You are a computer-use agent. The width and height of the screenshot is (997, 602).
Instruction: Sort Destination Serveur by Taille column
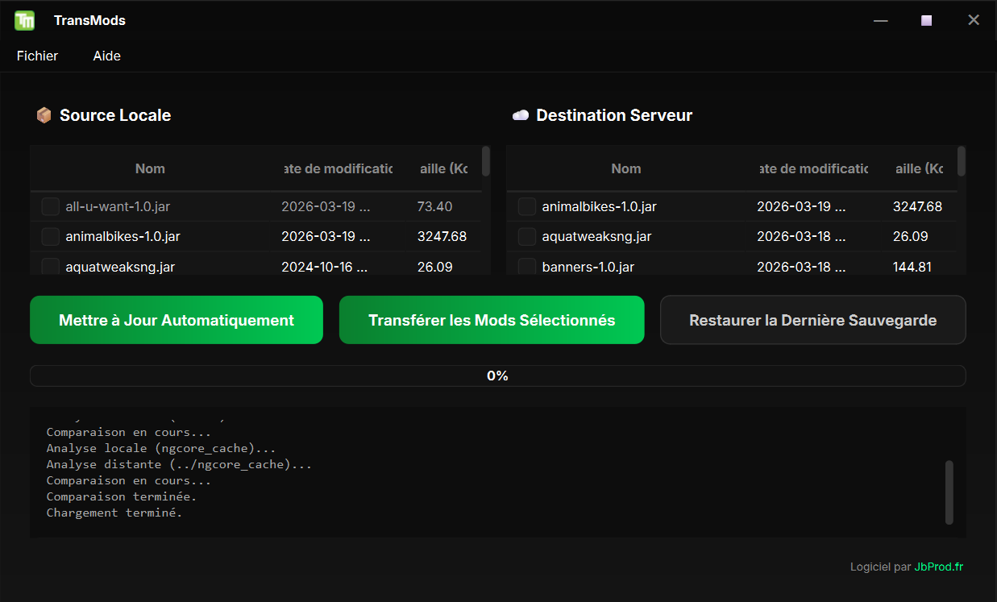920,168
